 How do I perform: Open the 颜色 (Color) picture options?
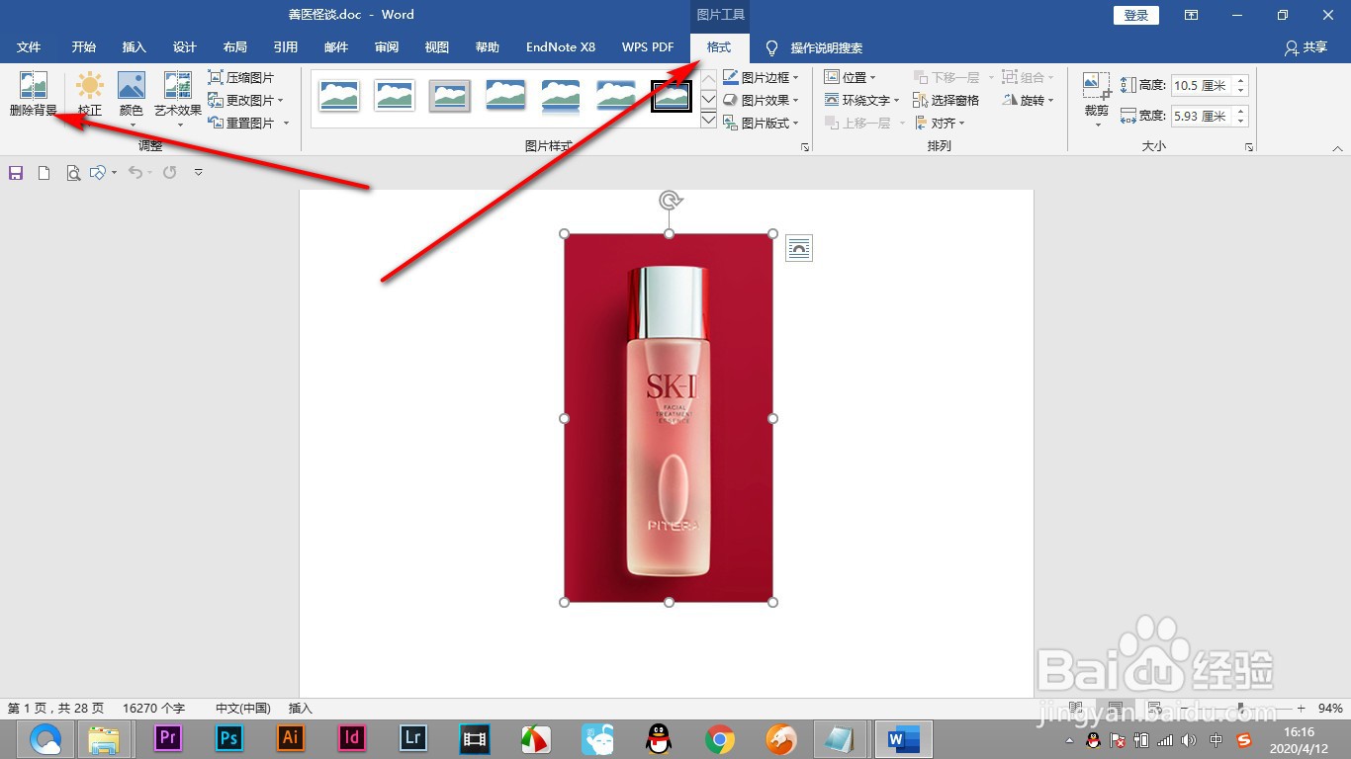pyautogui.click(x=132, y=98)
